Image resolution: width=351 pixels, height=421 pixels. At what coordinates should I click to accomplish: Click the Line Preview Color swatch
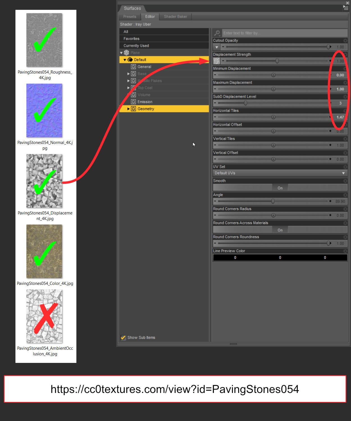[280, 257]
